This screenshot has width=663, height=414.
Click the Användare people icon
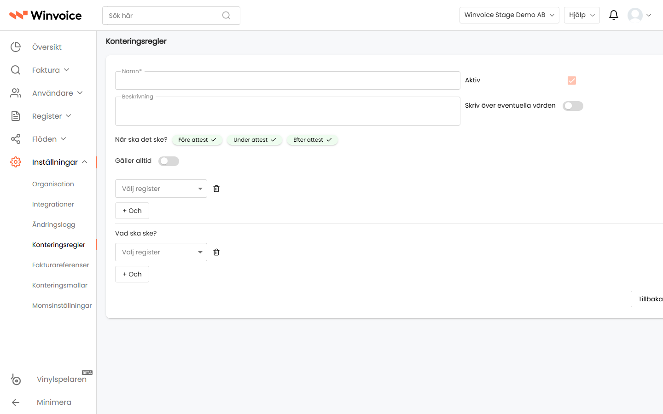pyautogui.click(x=16, y=93)
